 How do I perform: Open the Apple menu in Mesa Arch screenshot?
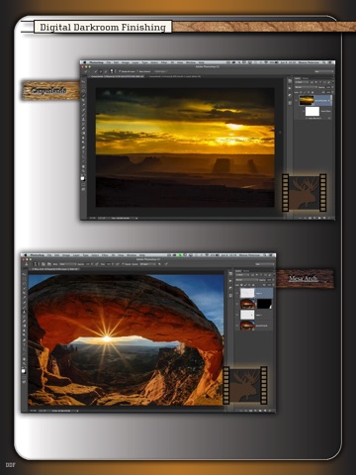[25, 255]
